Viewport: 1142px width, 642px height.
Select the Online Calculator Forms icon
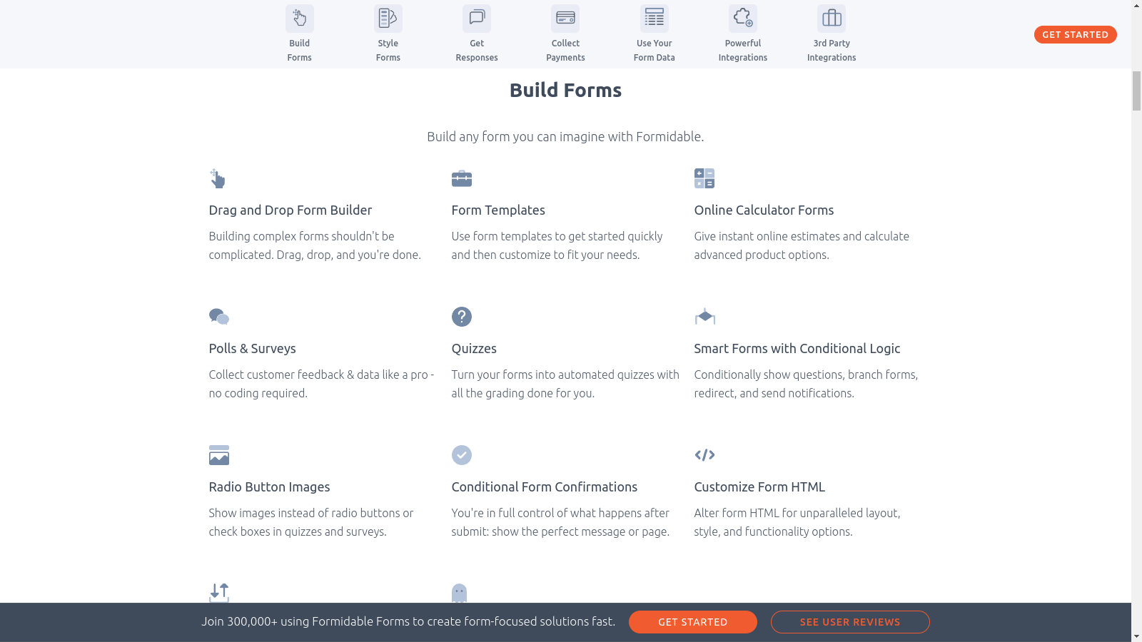tap(705, 178)
